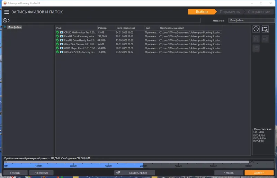277x178 pixels.
Task: Click the new folder icon
Action: [x=265, y=29]
